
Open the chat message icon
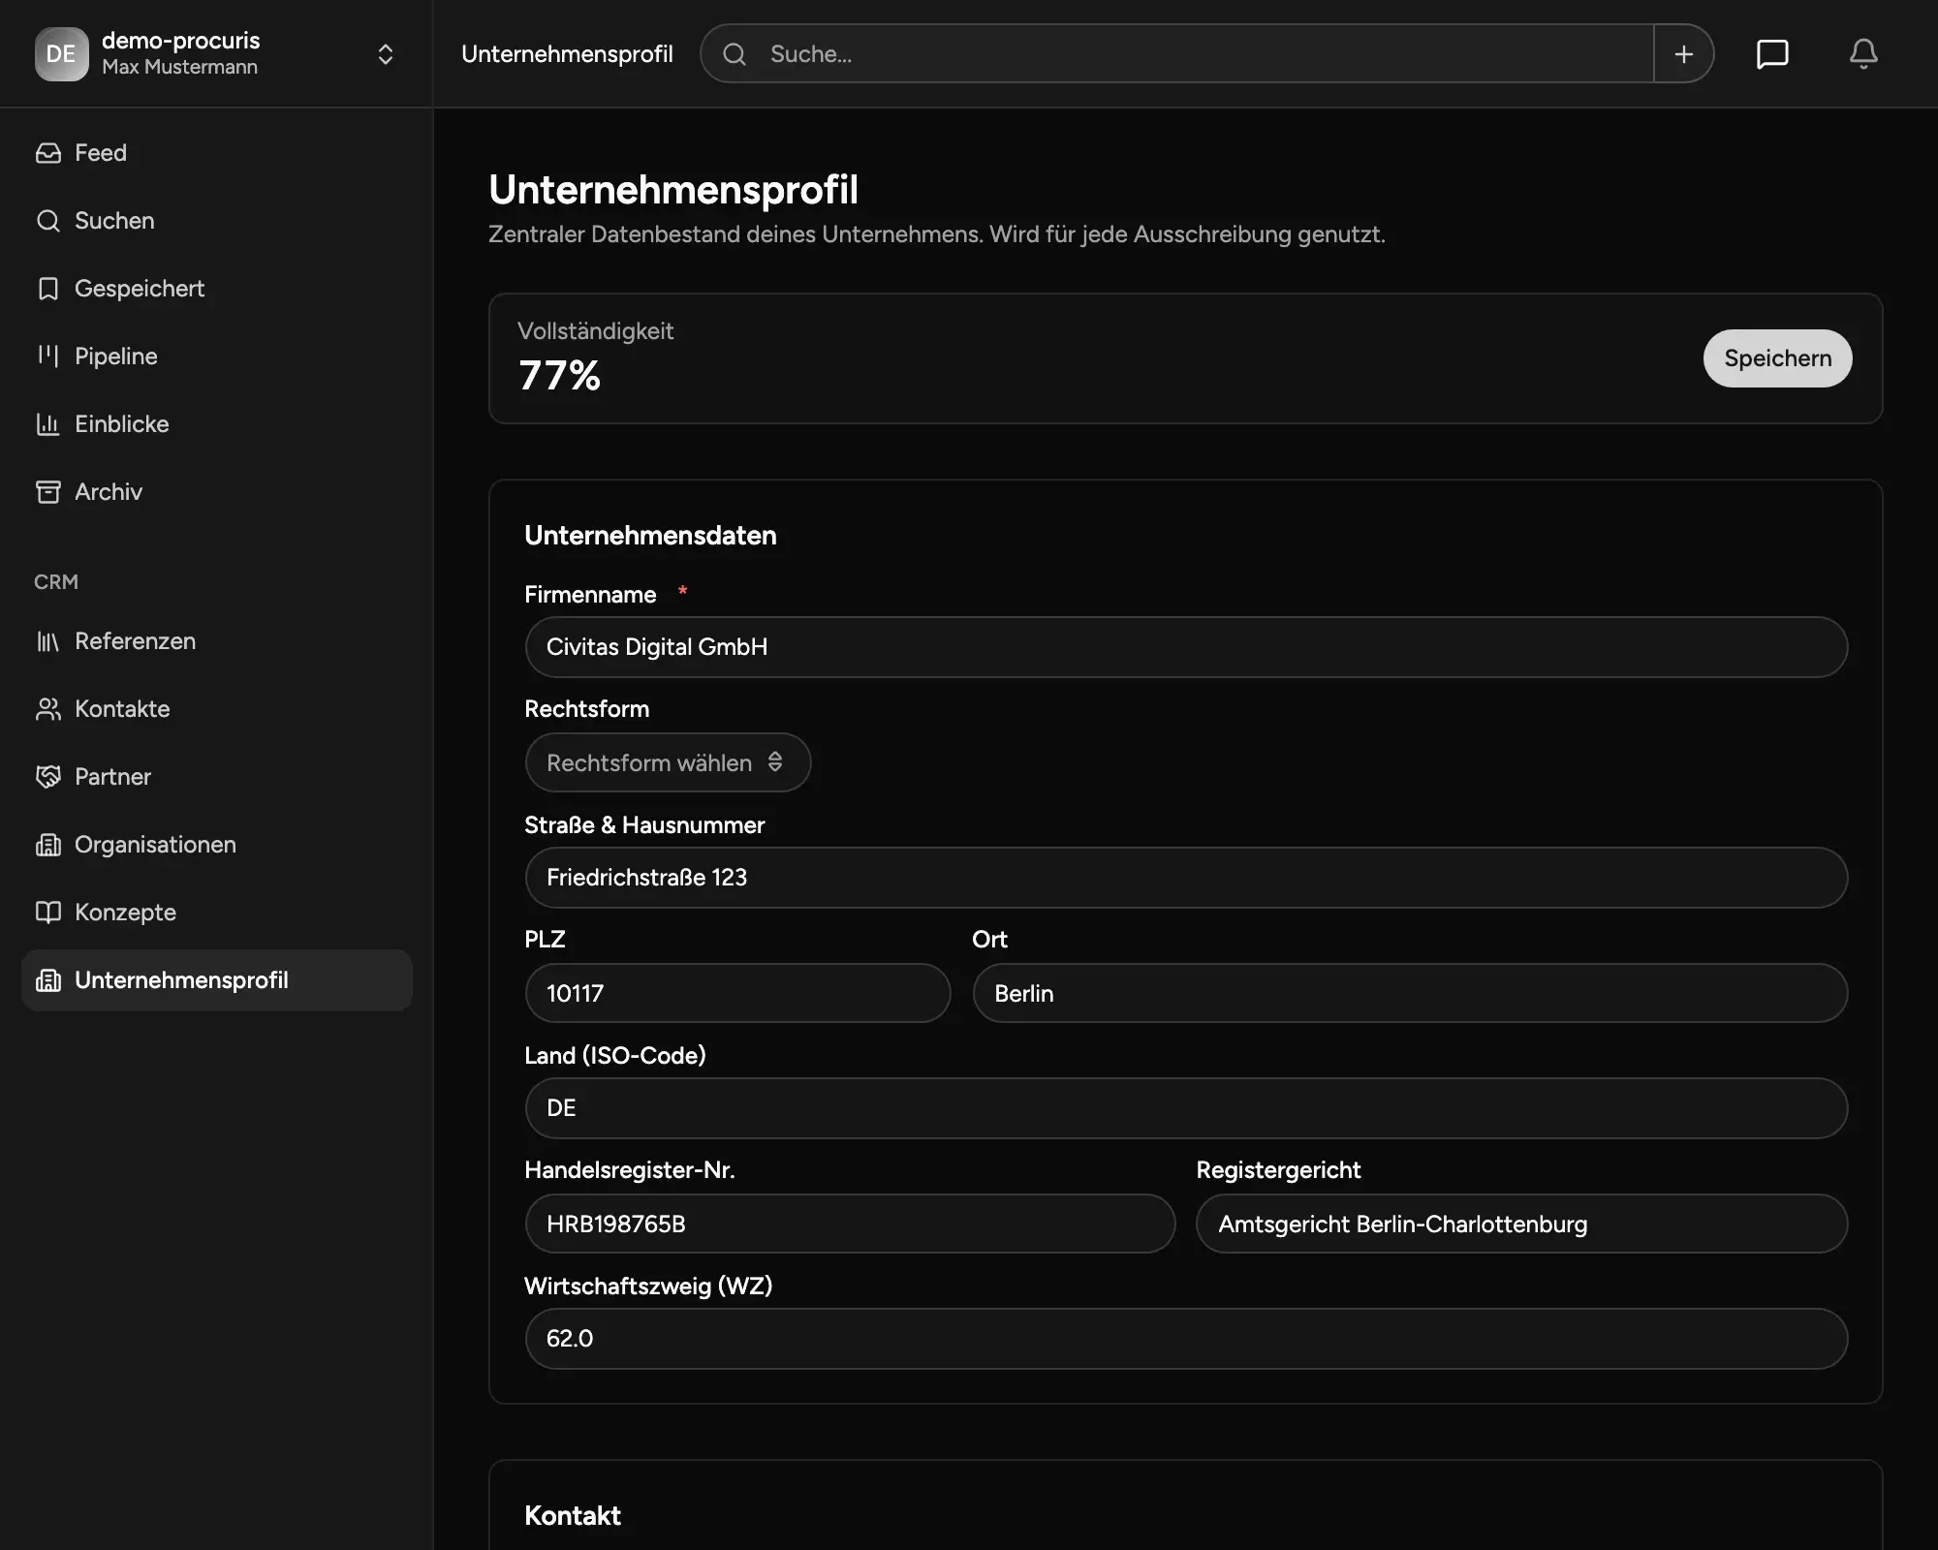click(1772, 54)
